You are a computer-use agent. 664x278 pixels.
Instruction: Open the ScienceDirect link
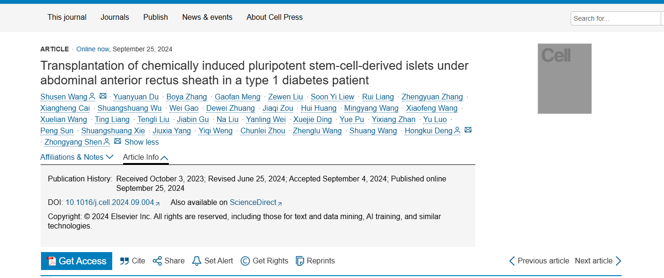pyautogui.click(x=253, y=203)
